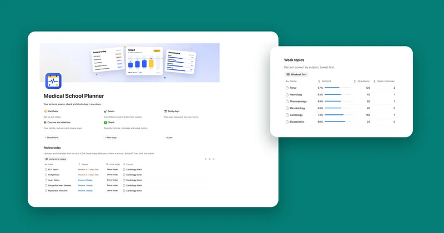
Task: Click the + Qbank block button
Action: pos(52,138)
